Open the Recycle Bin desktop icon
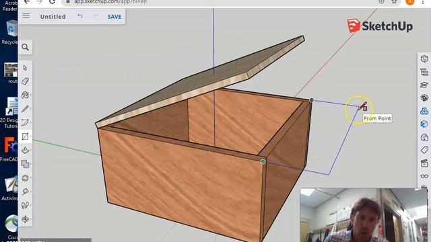Screen dimensions: 431x242 [11, 32]
